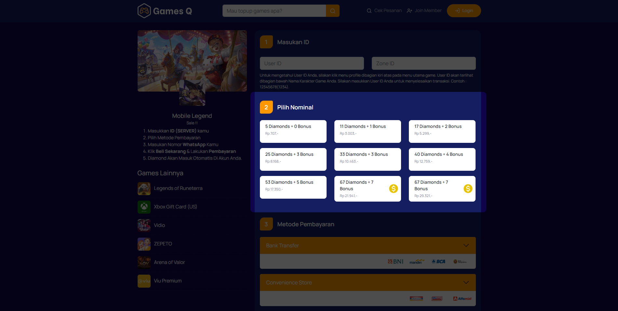
Task: Click the Zone ID input field
Action: [x=424, y=63]
